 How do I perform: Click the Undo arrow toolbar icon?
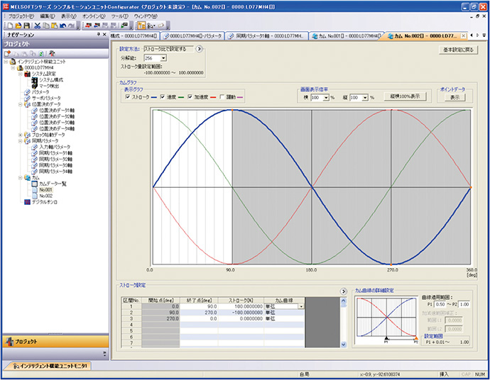pyautogui.click(x=62, y=25)
